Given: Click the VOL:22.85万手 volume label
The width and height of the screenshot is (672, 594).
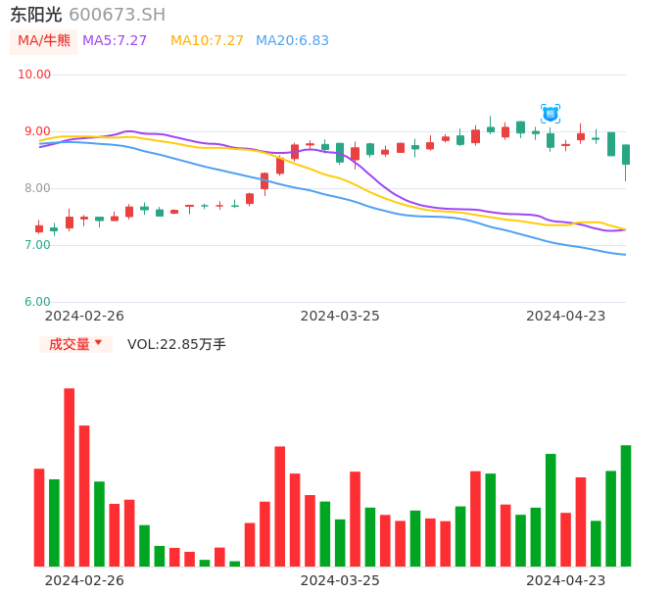Looking at the screenshot, I should click(x=176, y=344).
